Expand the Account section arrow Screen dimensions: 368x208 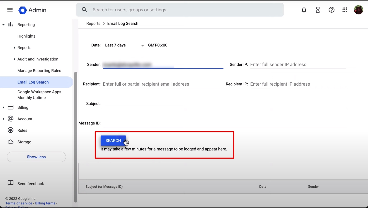(x=3, y=119)
